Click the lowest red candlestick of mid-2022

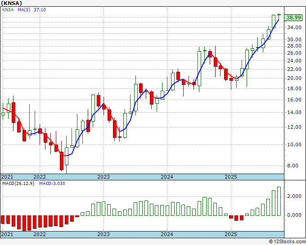pos(62,161)
